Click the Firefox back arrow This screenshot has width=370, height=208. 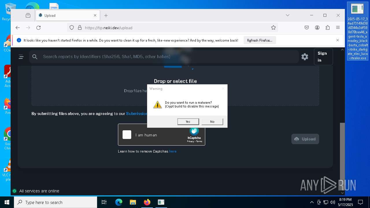point(18,28)
